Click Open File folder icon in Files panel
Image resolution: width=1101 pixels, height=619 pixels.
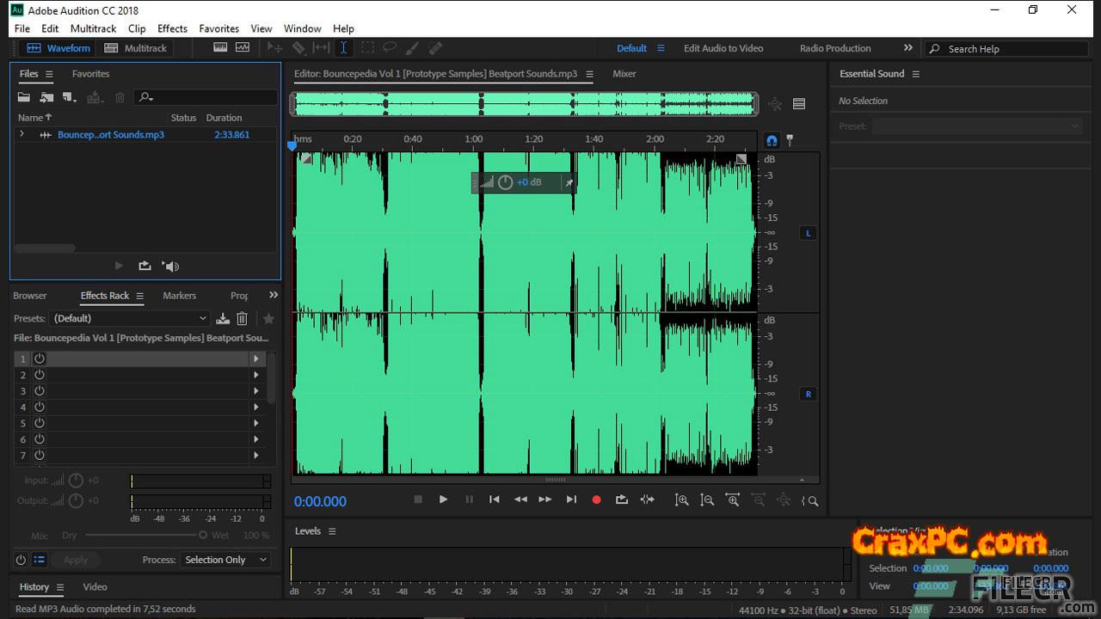pyautogui.click(x=24, y=97)
